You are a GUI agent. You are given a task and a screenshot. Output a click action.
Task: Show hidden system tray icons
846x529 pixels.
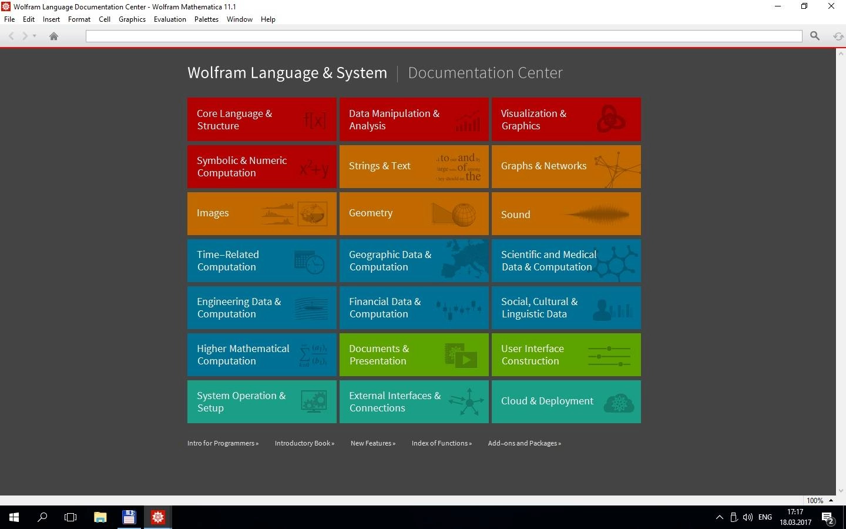pyautogui.click(x=720, y=517)
